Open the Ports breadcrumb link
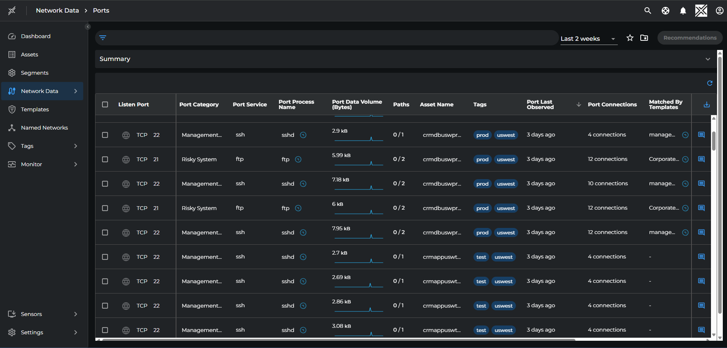 tap(101, 10)
